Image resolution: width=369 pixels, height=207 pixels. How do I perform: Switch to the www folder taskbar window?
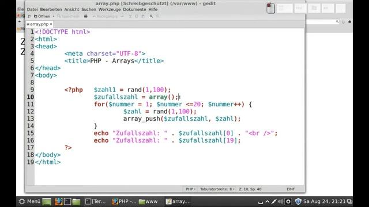click(x=148, y=202)
